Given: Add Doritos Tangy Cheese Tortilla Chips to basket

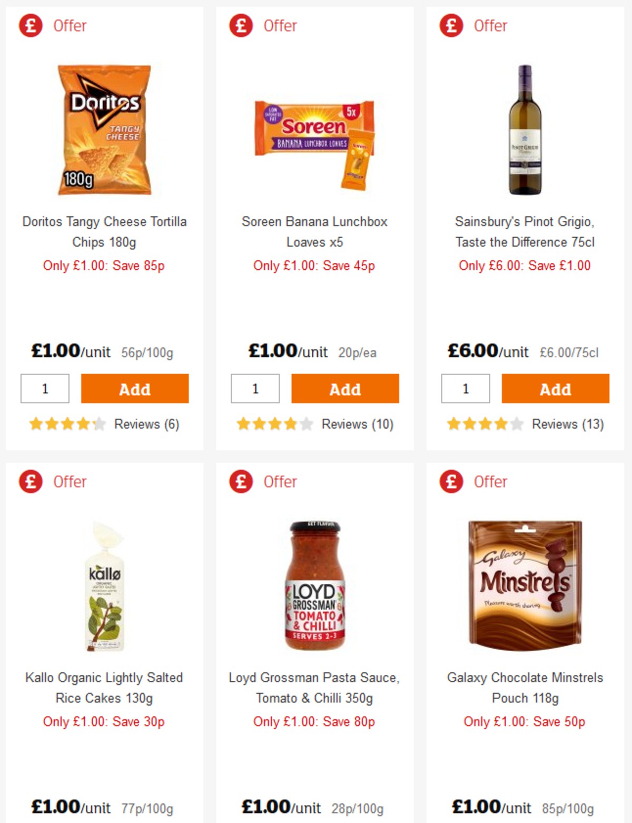Looking at the screenshot, I should tap(135, 388).
